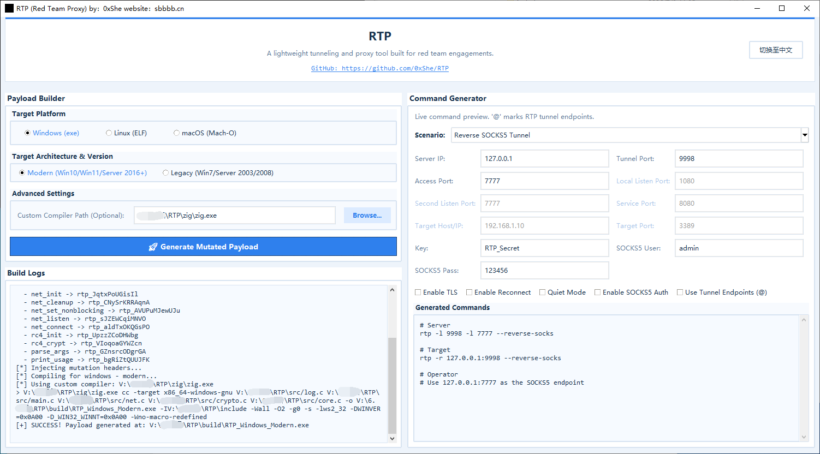The image size is (820, 454).
Task: Click the 'SUCCESS! Payload generated at' log line
Action: pyautogui.click(x=163, y=425)
